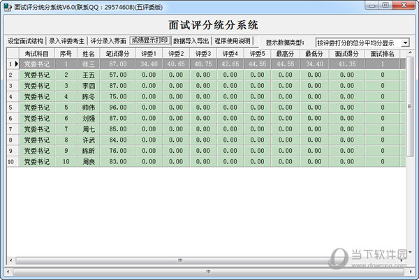Open the 设定面试结构 tab

25,41
